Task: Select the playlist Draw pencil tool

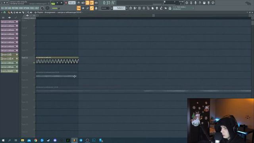Action: tap(9, 12)
